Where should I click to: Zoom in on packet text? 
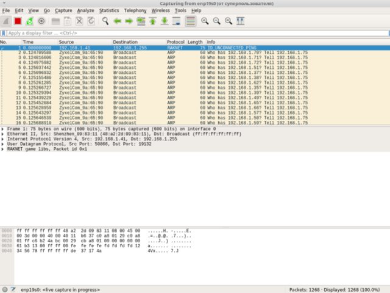[205, 21]
